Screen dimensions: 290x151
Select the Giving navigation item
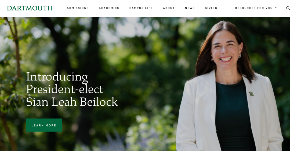coord(211,8)
